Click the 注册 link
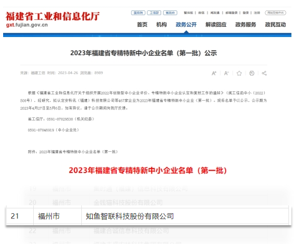The height and width of the screenshot is (244, 294). (x=257, y=13)
